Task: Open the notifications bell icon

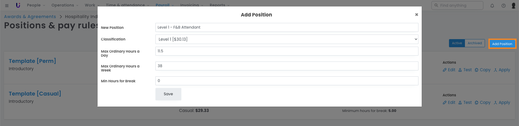Action: (492, 6)
